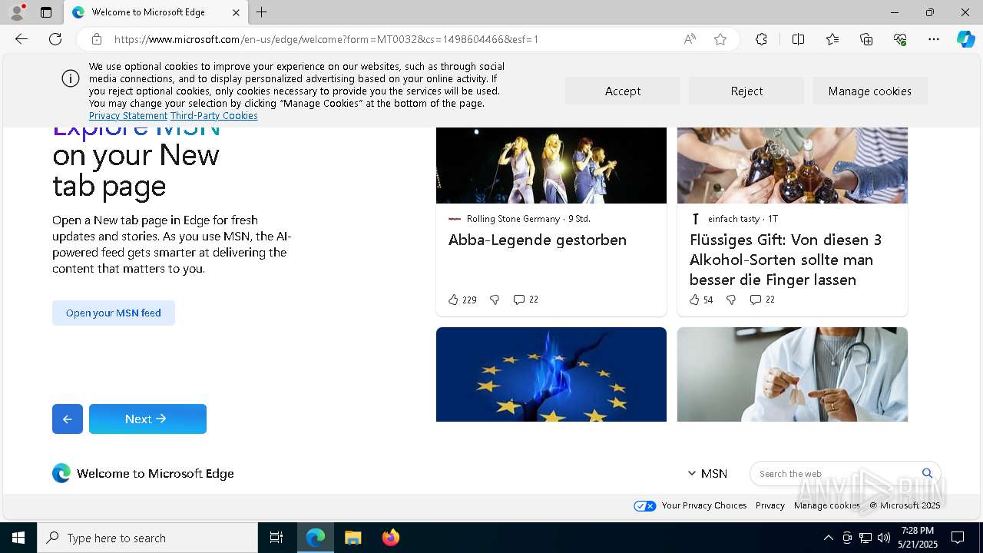Open comments on Flüssiges Gift article
The height and width of the screenshot is (553, 983).
[x=763, y=300]
